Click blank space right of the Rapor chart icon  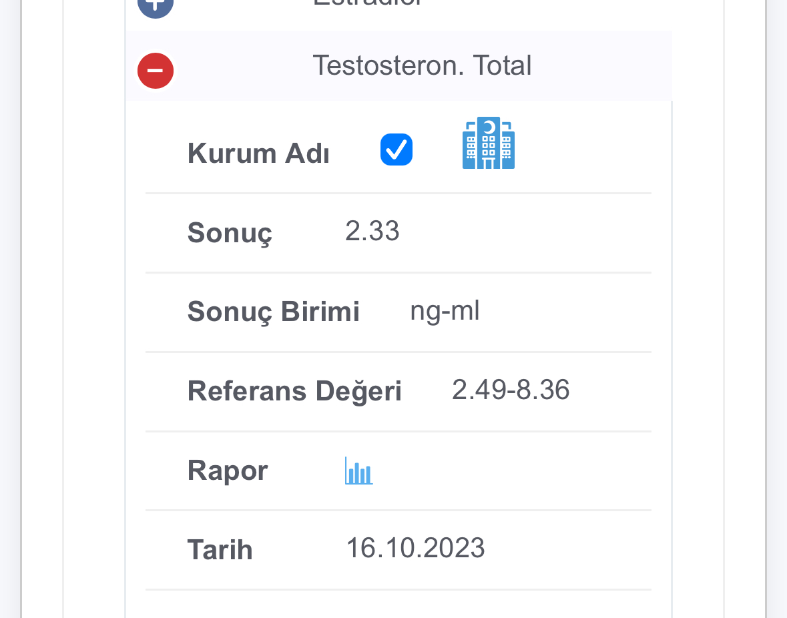point(512,471)
